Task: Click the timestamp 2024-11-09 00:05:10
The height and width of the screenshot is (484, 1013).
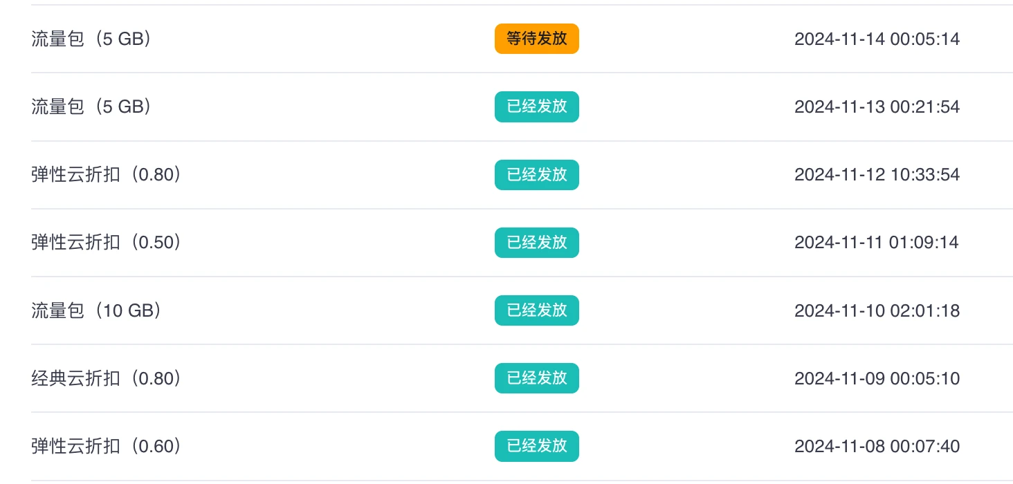Action: tap(877, 378)
